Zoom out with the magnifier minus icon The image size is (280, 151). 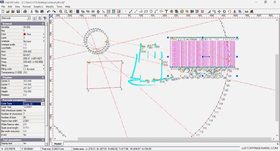tap(66, 11)
